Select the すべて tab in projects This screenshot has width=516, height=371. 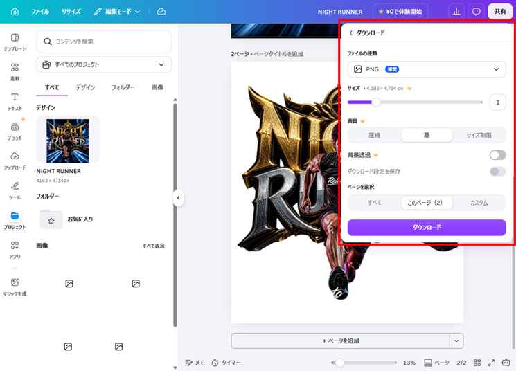click(x=52, y=87)
